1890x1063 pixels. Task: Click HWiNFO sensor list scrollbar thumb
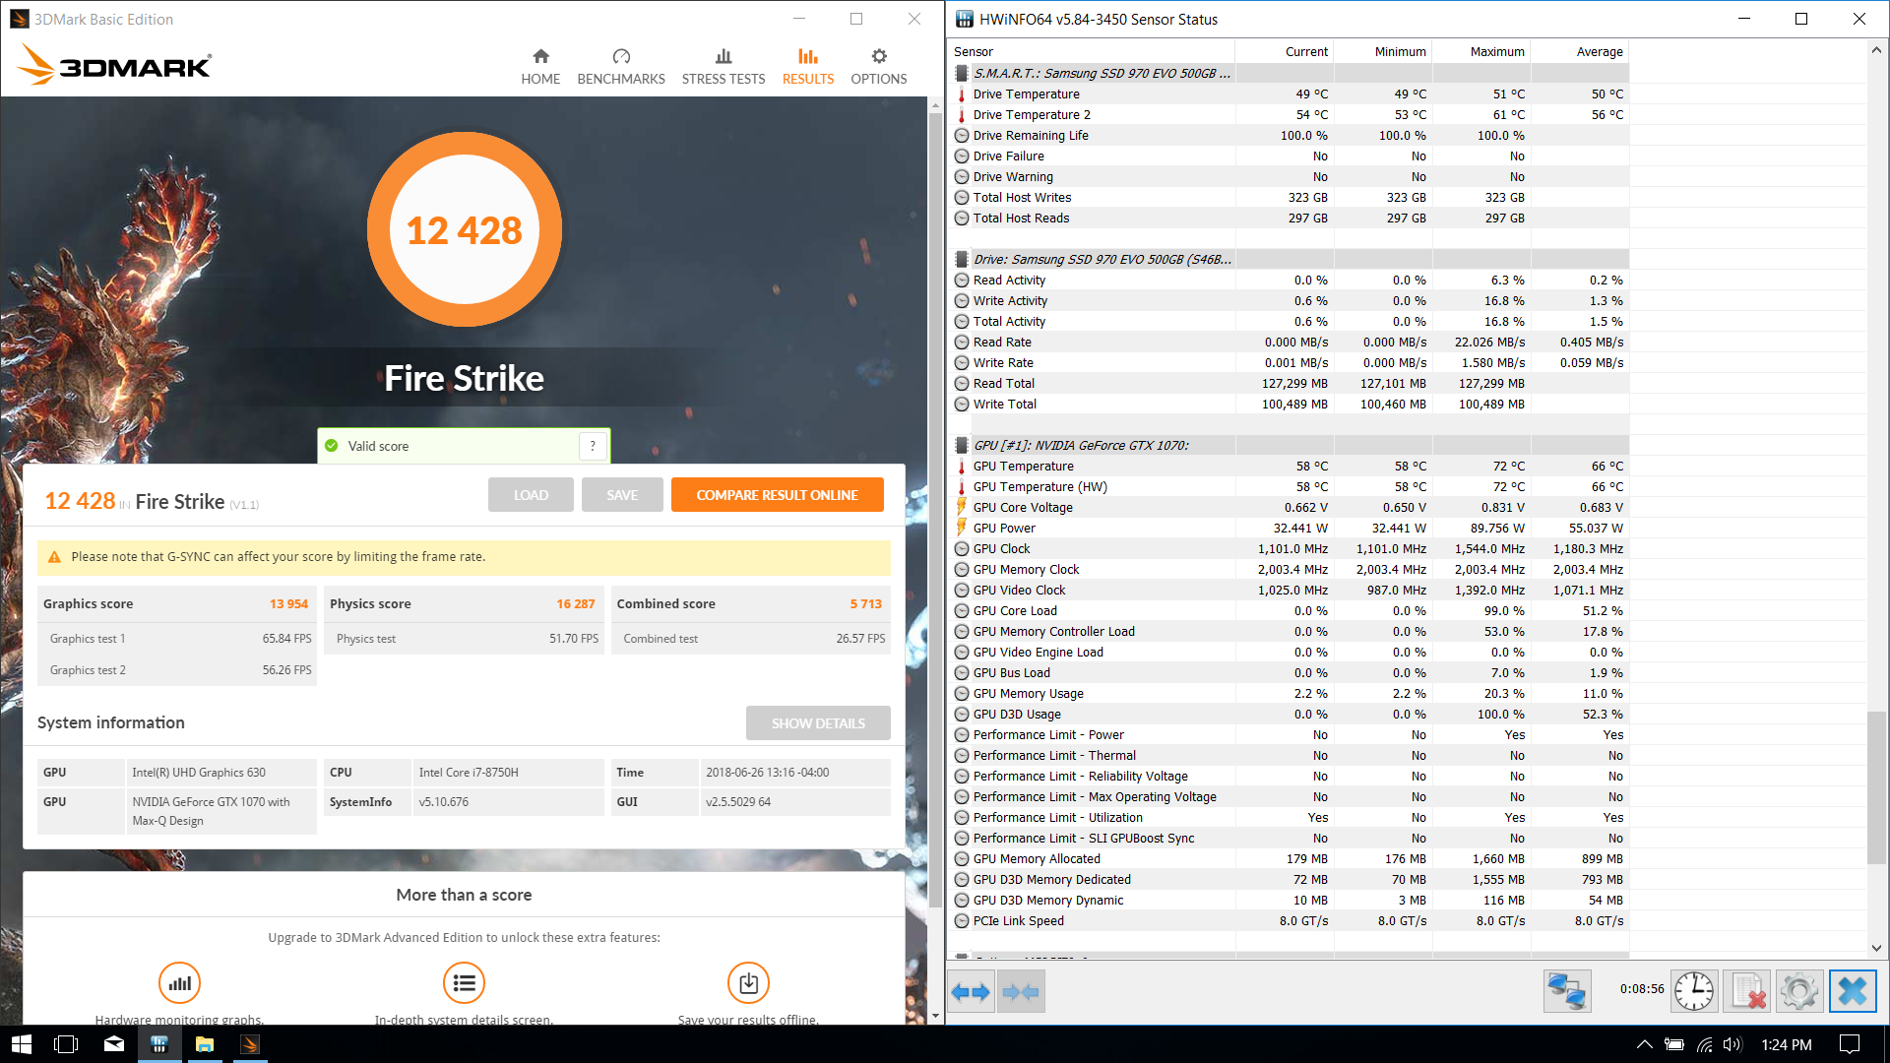[1876, 787]
